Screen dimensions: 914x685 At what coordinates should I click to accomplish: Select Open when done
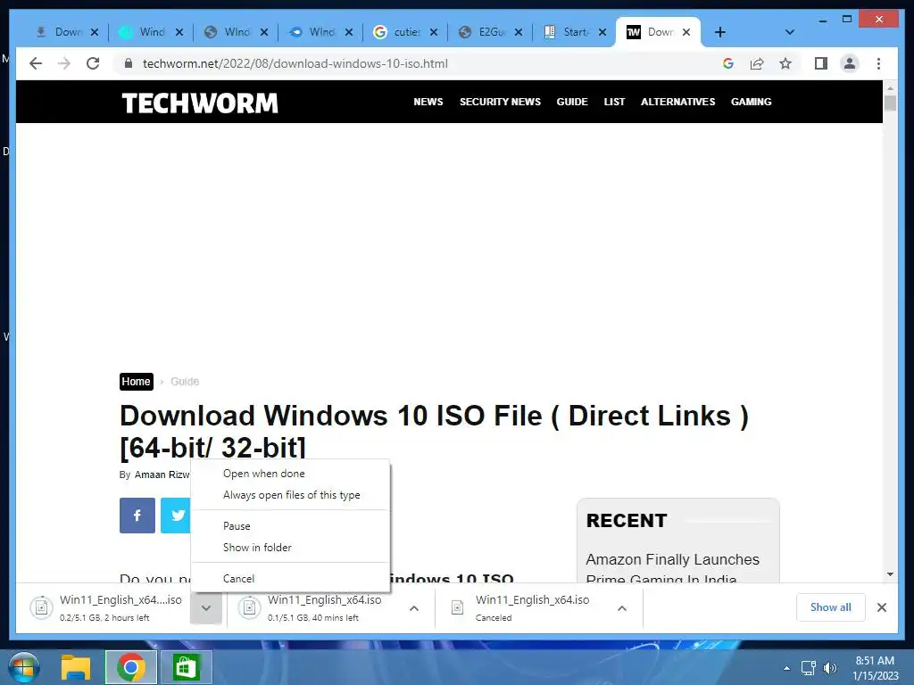pyautogui.click(x=290, y=474)
